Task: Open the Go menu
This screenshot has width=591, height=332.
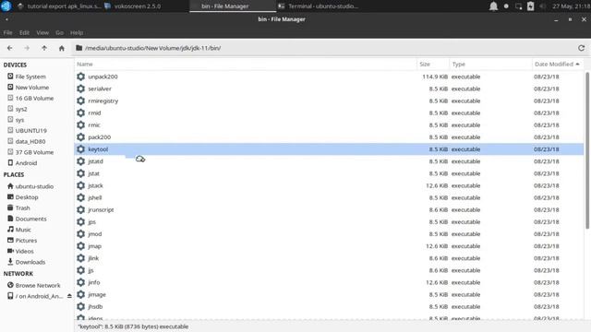Action: pos(59,33)
